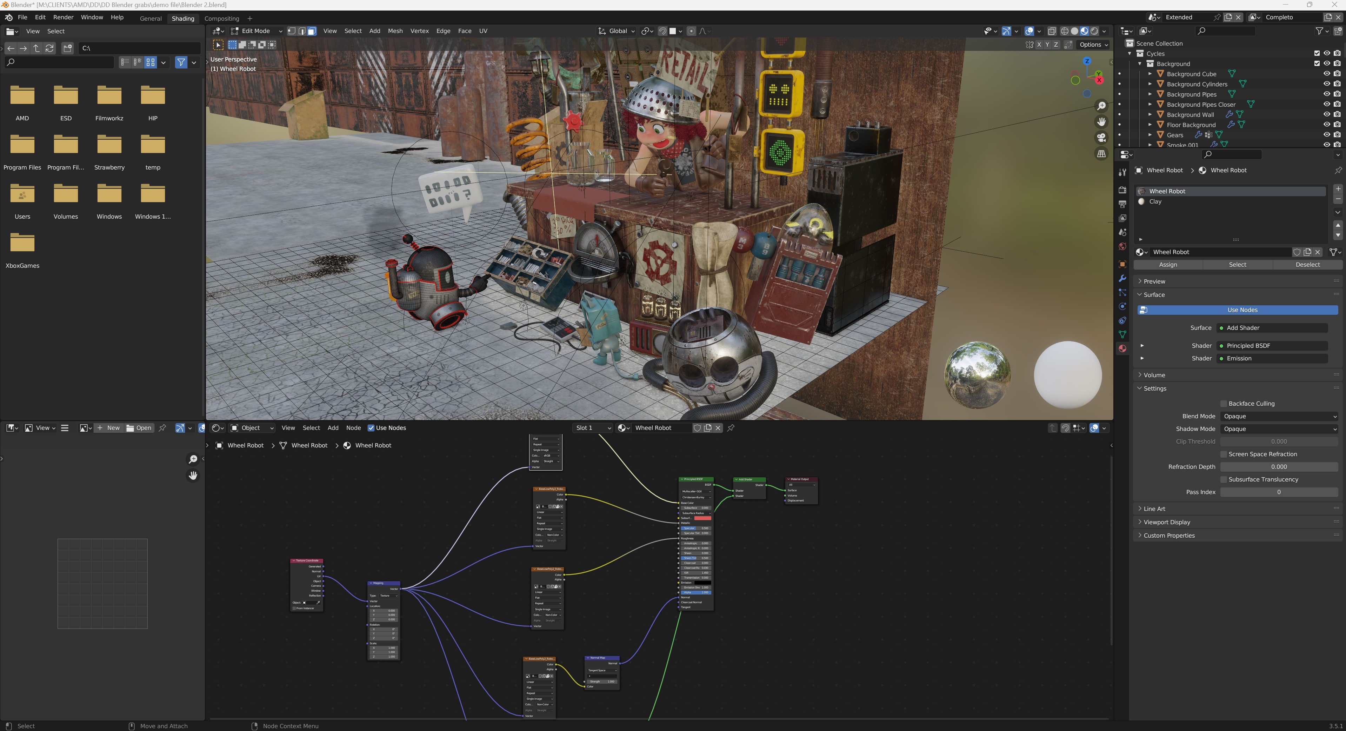Open Shadow Mode Opaque dropdown
This screenshot has width=1346, height=731.
[x=1279, y=429]
